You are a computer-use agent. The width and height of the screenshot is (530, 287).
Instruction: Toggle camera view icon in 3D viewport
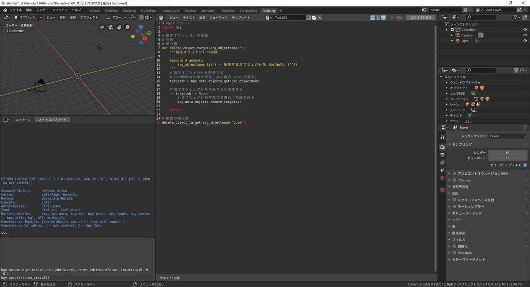click(110, 27)
